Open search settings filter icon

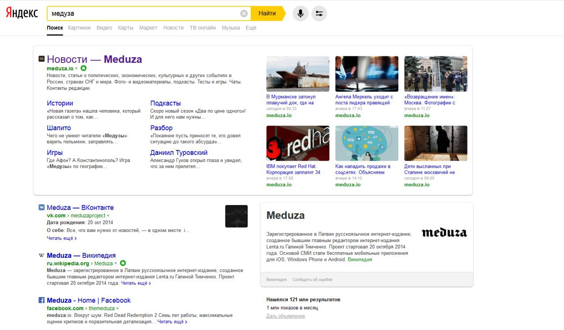tap(319, 14)
